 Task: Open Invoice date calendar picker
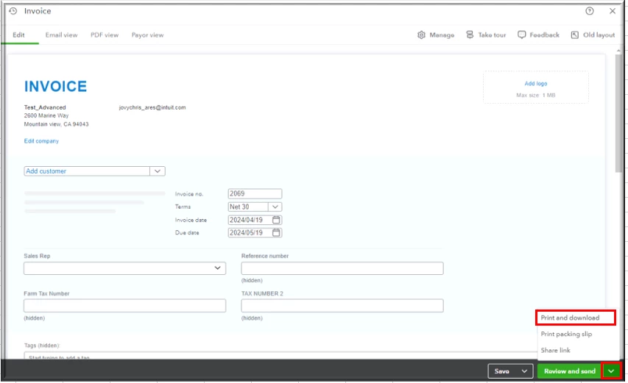(276, 220)
